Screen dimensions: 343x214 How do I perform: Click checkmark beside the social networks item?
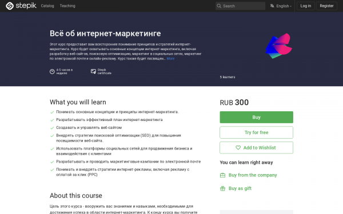pos(52,149)
